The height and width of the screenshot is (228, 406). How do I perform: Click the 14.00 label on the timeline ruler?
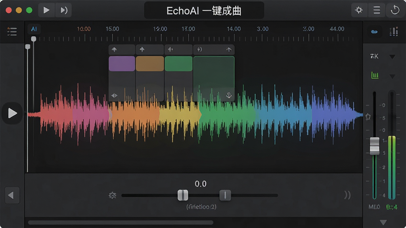coord(234,29)
